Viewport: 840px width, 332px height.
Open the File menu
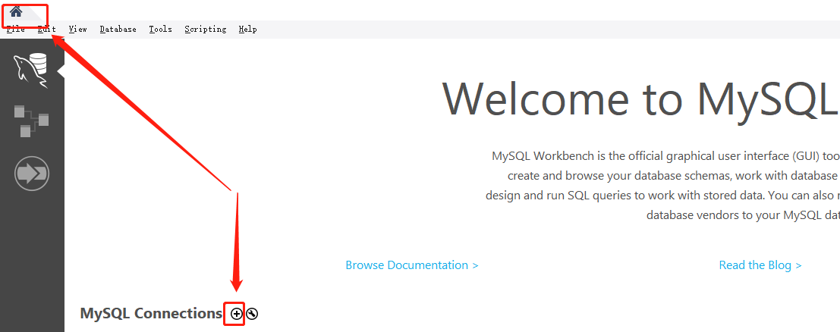pos(15,30)
